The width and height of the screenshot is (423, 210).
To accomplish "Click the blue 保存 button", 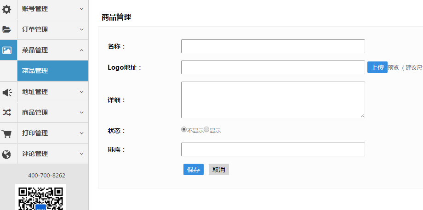I will tap(194, 169).
